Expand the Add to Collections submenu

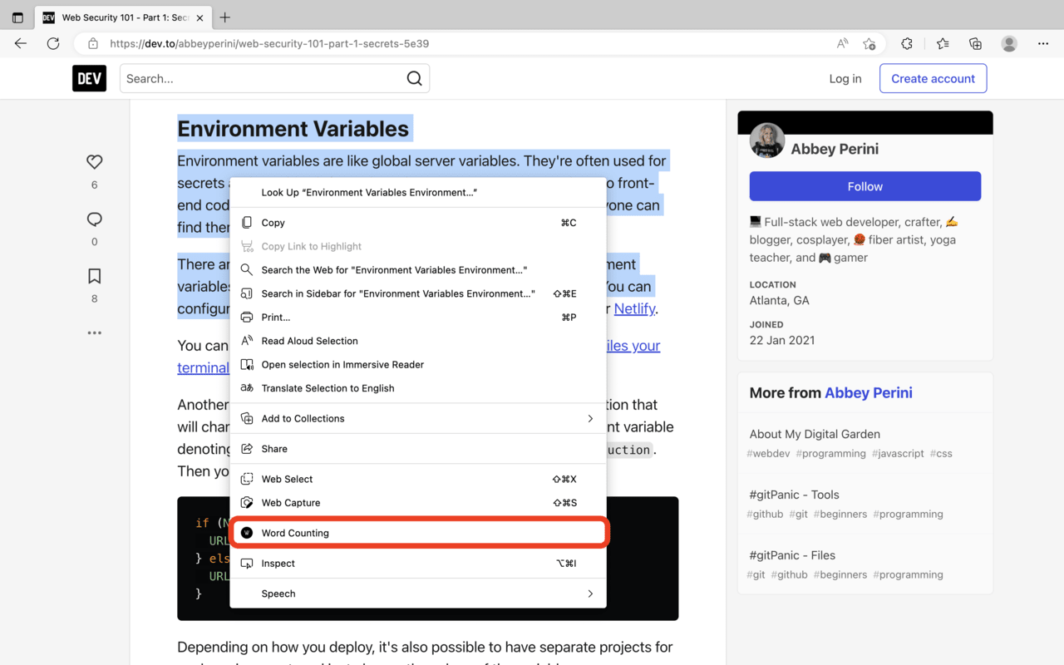[417, 418]
